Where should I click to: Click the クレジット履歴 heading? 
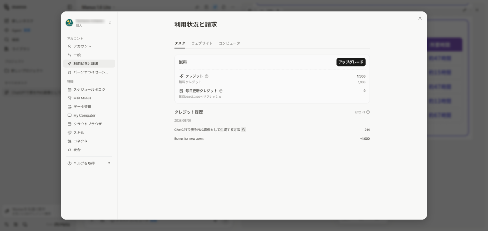click(189, 112)
